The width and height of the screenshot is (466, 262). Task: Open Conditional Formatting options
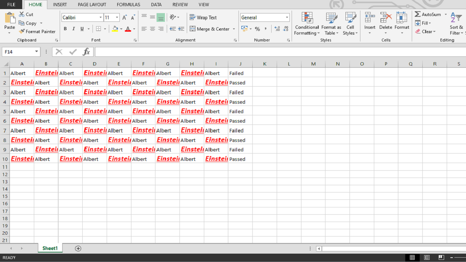(x=307, y=24)
